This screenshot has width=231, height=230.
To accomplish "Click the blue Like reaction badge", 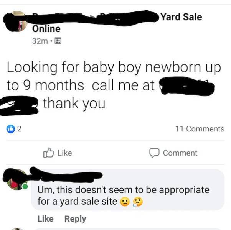I will point(11,129).
